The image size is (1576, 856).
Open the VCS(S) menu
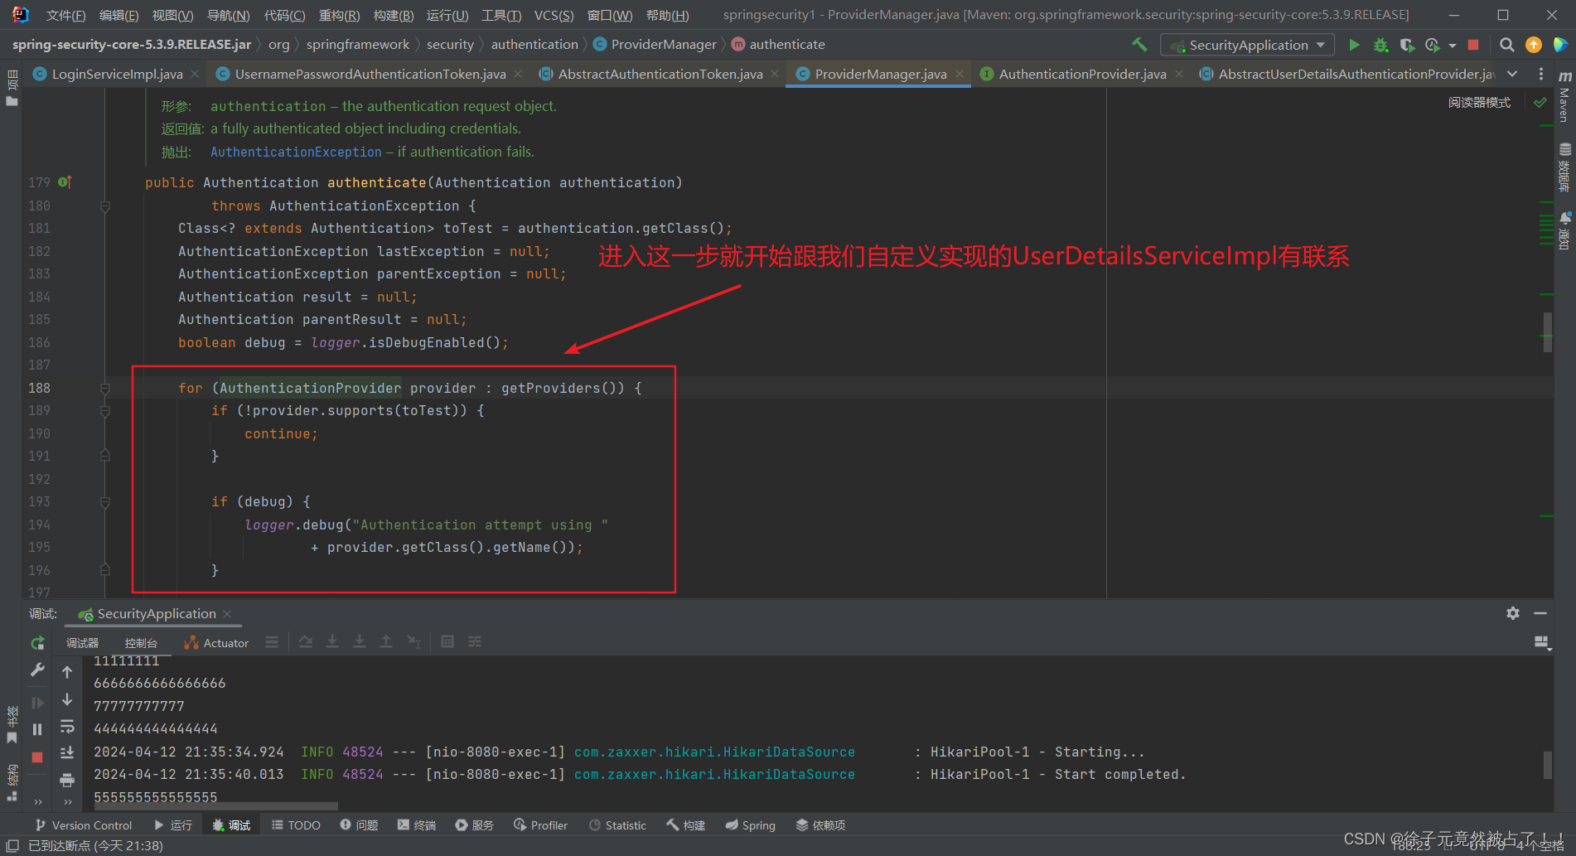tap(554, 15)
